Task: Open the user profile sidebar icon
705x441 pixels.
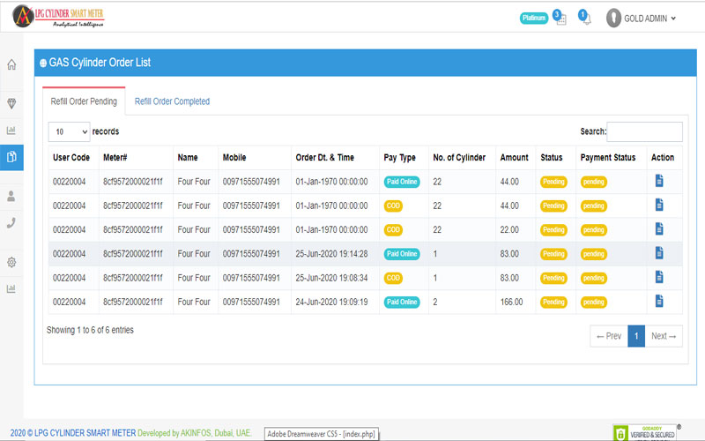Action: tap(11, 196)
